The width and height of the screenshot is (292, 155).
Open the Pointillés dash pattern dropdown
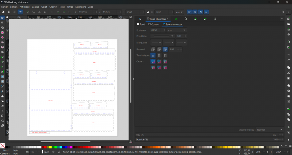[x=162, y=36]
